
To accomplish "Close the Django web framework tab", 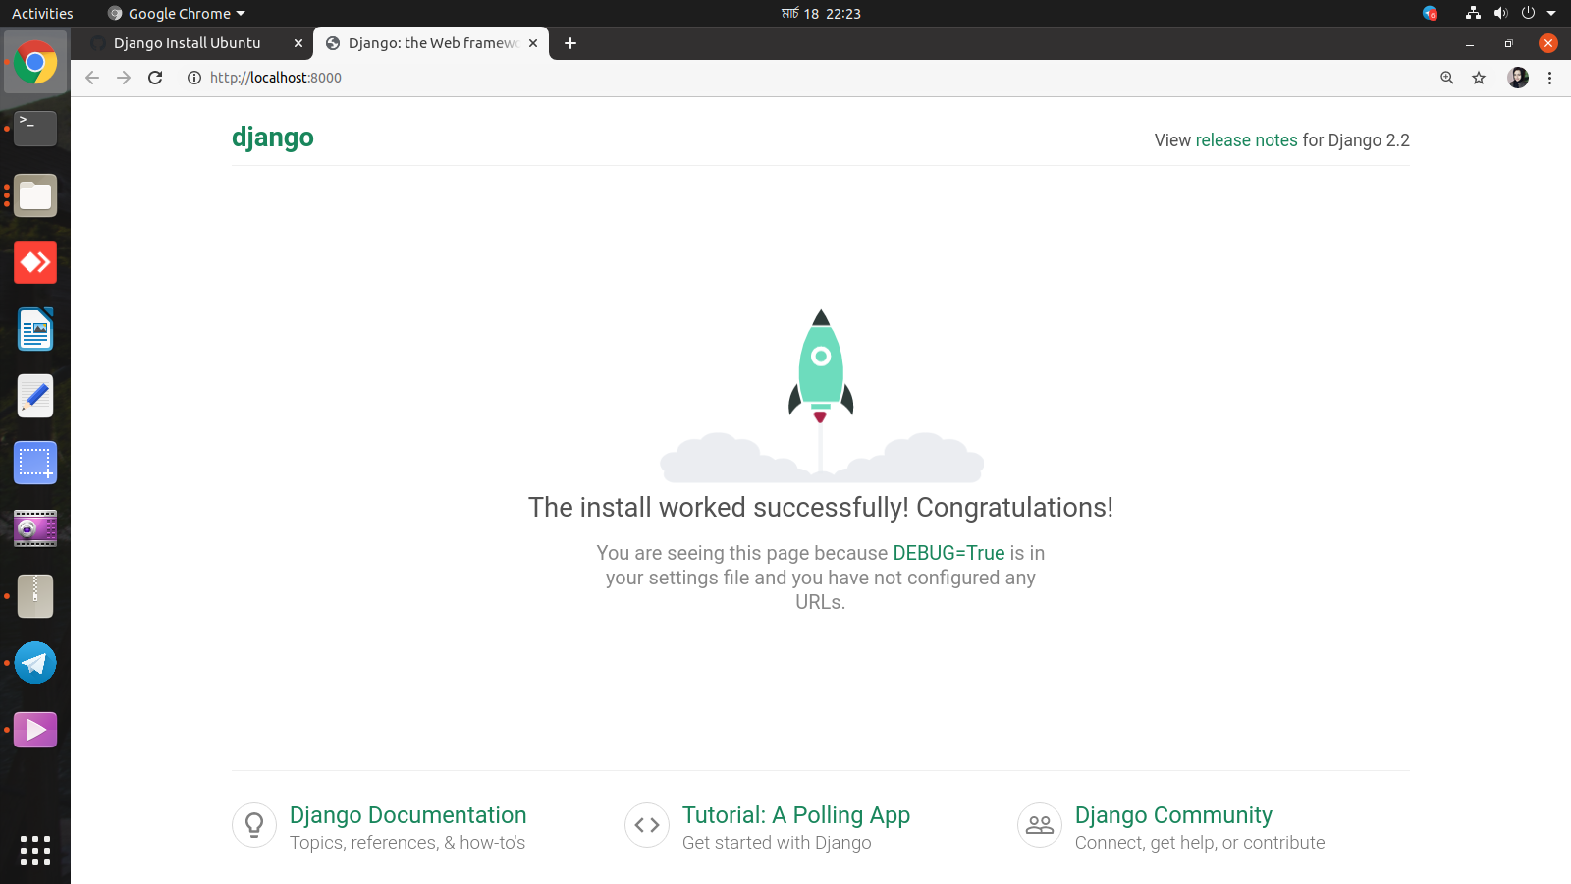I will pyautogui.click(x=533, y=43).
